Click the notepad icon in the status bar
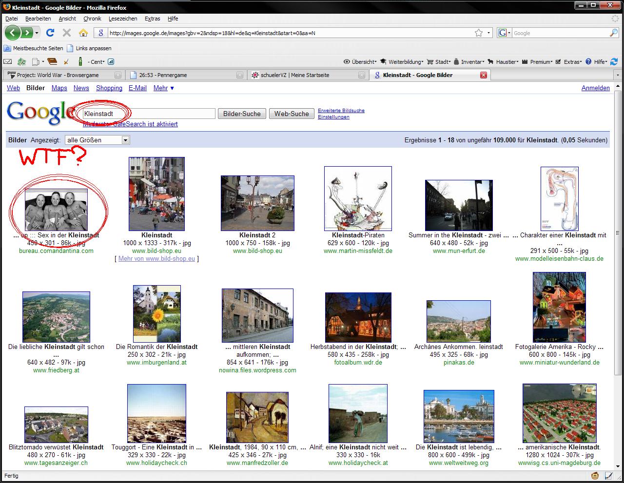Image resolution: width=624 pixels, height=483 pixels. pos(609,476)
